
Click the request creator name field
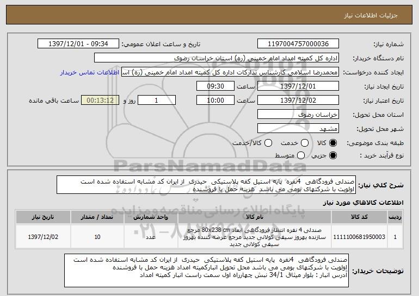coord(230,72)
